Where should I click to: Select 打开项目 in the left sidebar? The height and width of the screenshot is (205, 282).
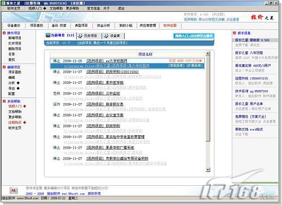[x=15, y=43]
